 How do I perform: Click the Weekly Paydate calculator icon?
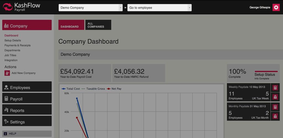click(x=275, y=88)
